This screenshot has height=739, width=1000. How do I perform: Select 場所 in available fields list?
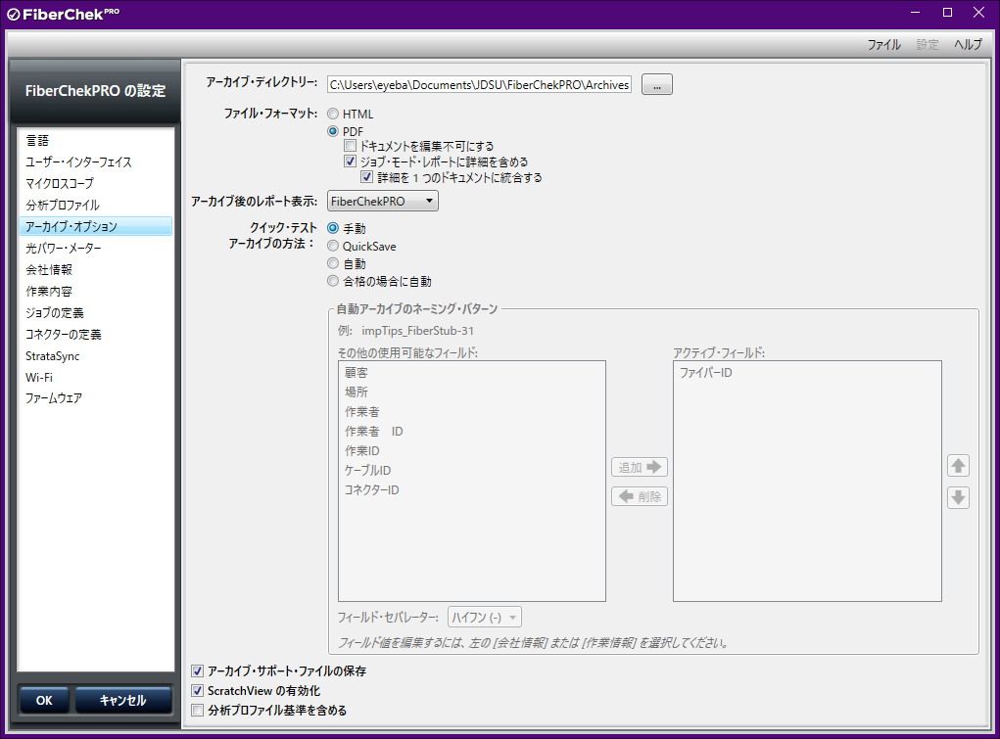point(471,393)
